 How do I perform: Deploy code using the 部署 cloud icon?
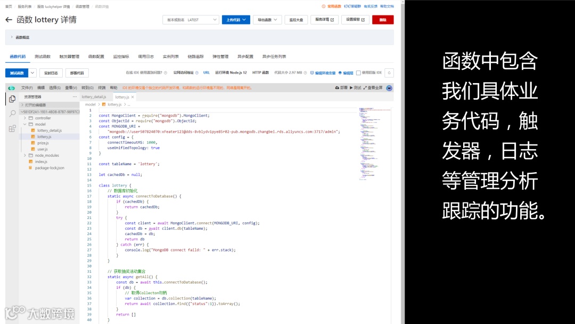point(338,88)
